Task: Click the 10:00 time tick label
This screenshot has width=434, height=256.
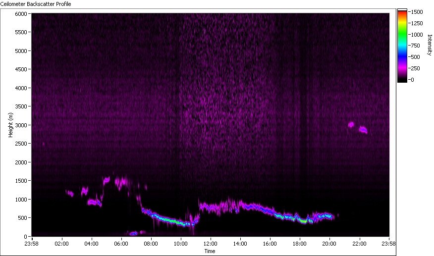Action: tap(180, 244)
